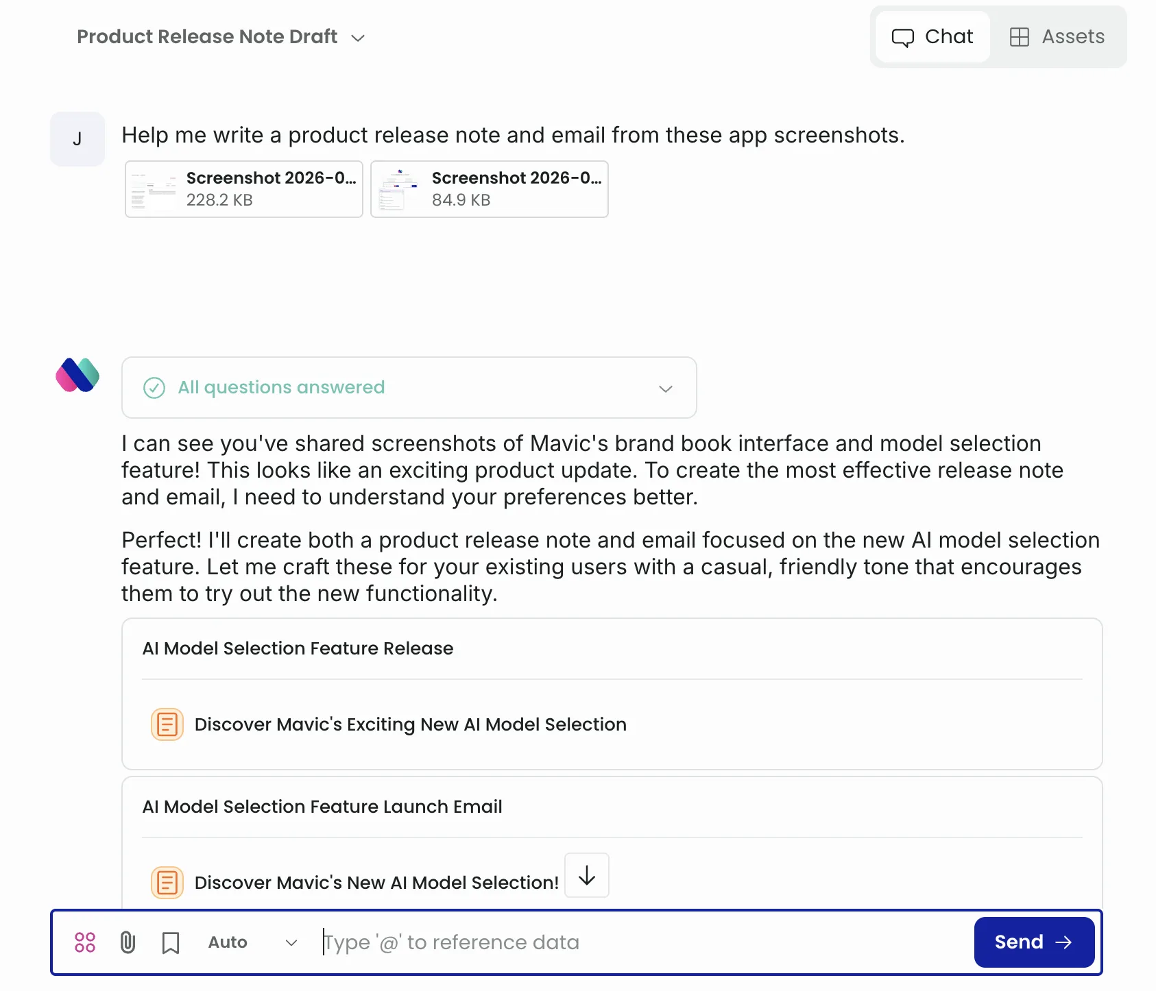Open the apps grid icon in input bar
Screen dimensions: 1156x991
[x=85, y=942]
